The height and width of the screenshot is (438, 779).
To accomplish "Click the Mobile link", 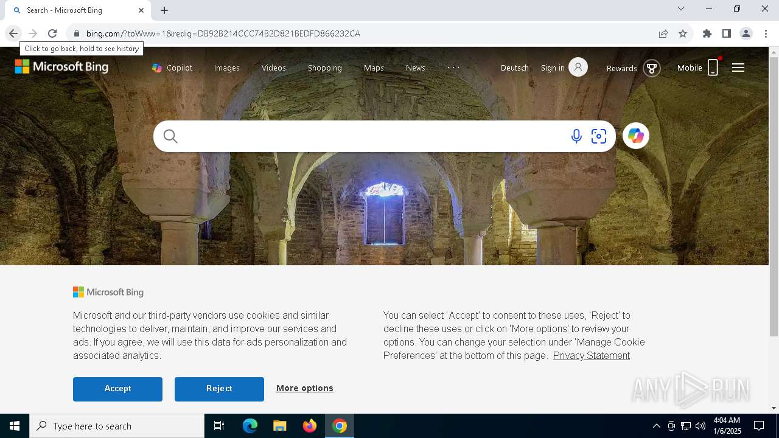I will pyautogui.click(x=690, y=68).
